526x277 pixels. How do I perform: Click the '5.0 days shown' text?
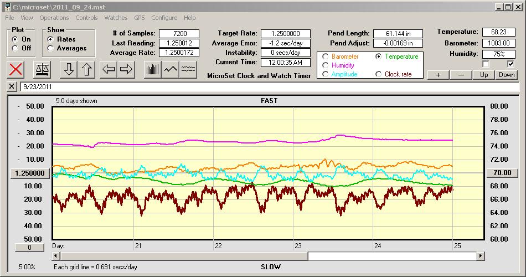[76, 101]
